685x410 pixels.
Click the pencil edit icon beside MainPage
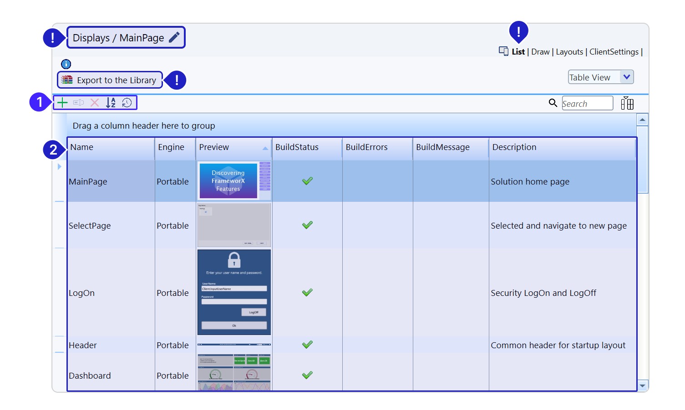174,38
